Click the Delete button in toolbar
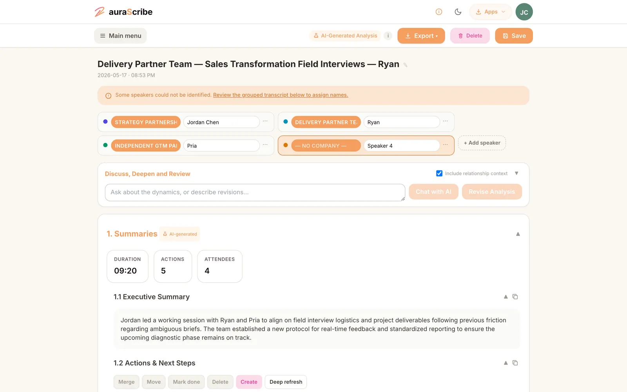627x392 pixels. (470, 36)
